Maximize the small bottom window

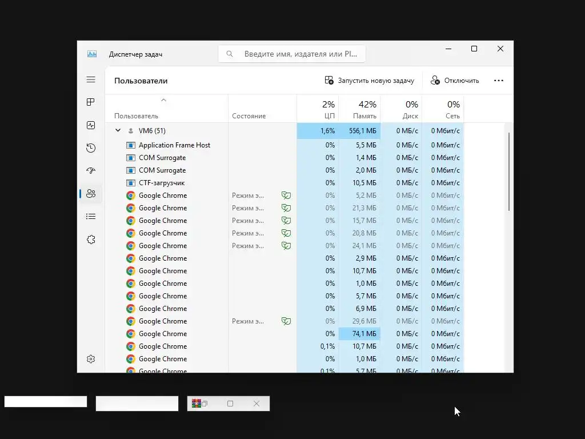tap(230, 404)
